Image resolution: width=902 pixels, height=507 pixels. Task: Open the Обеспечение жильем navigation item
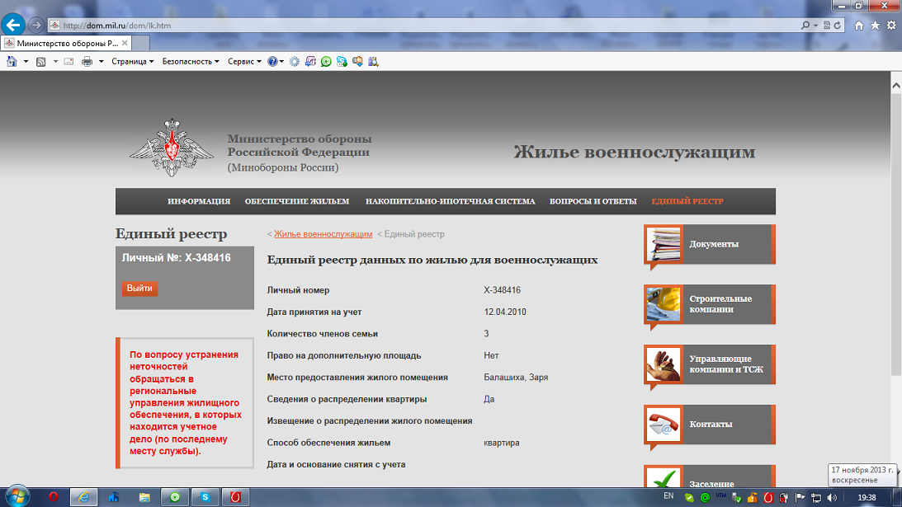point(297,201)
